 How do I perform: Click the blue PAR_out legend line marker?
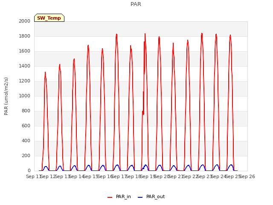(x=140, y=197)
